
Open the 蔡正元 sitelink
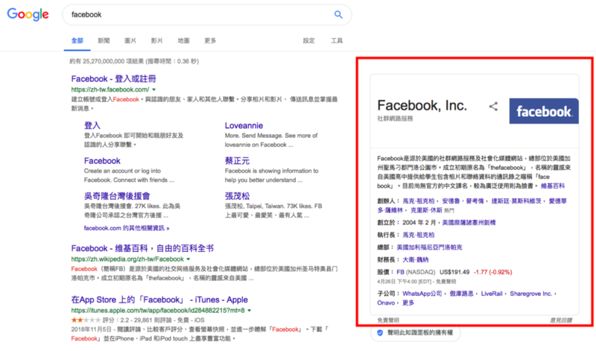[237, 161]
